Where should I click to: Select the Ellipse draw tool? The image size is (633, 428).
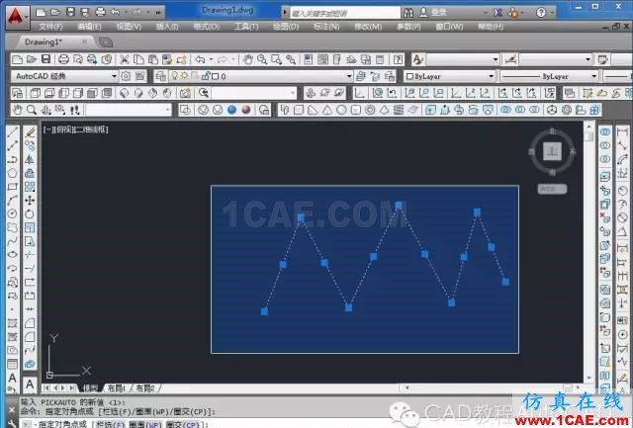click(x=13, y=255)
